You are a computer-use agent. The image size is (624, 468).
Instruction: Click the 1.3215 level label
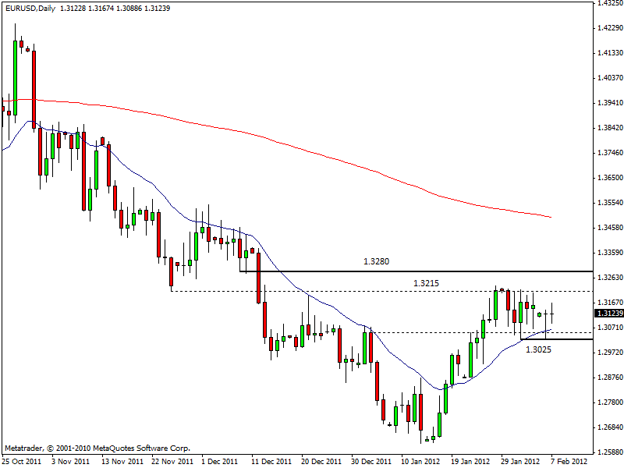tap(427, 282)
